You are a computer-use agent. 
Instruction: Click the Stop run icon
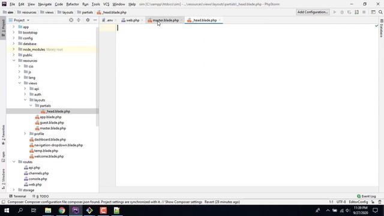point(364,12)
